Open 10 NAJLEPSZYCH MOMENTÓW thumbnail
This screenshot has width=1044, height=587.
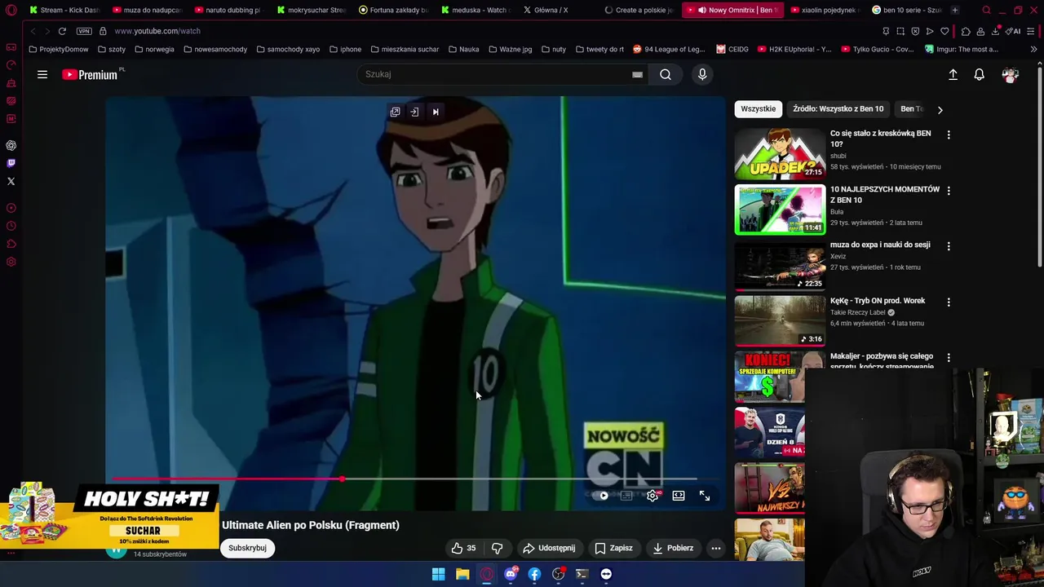coord(780,210)
